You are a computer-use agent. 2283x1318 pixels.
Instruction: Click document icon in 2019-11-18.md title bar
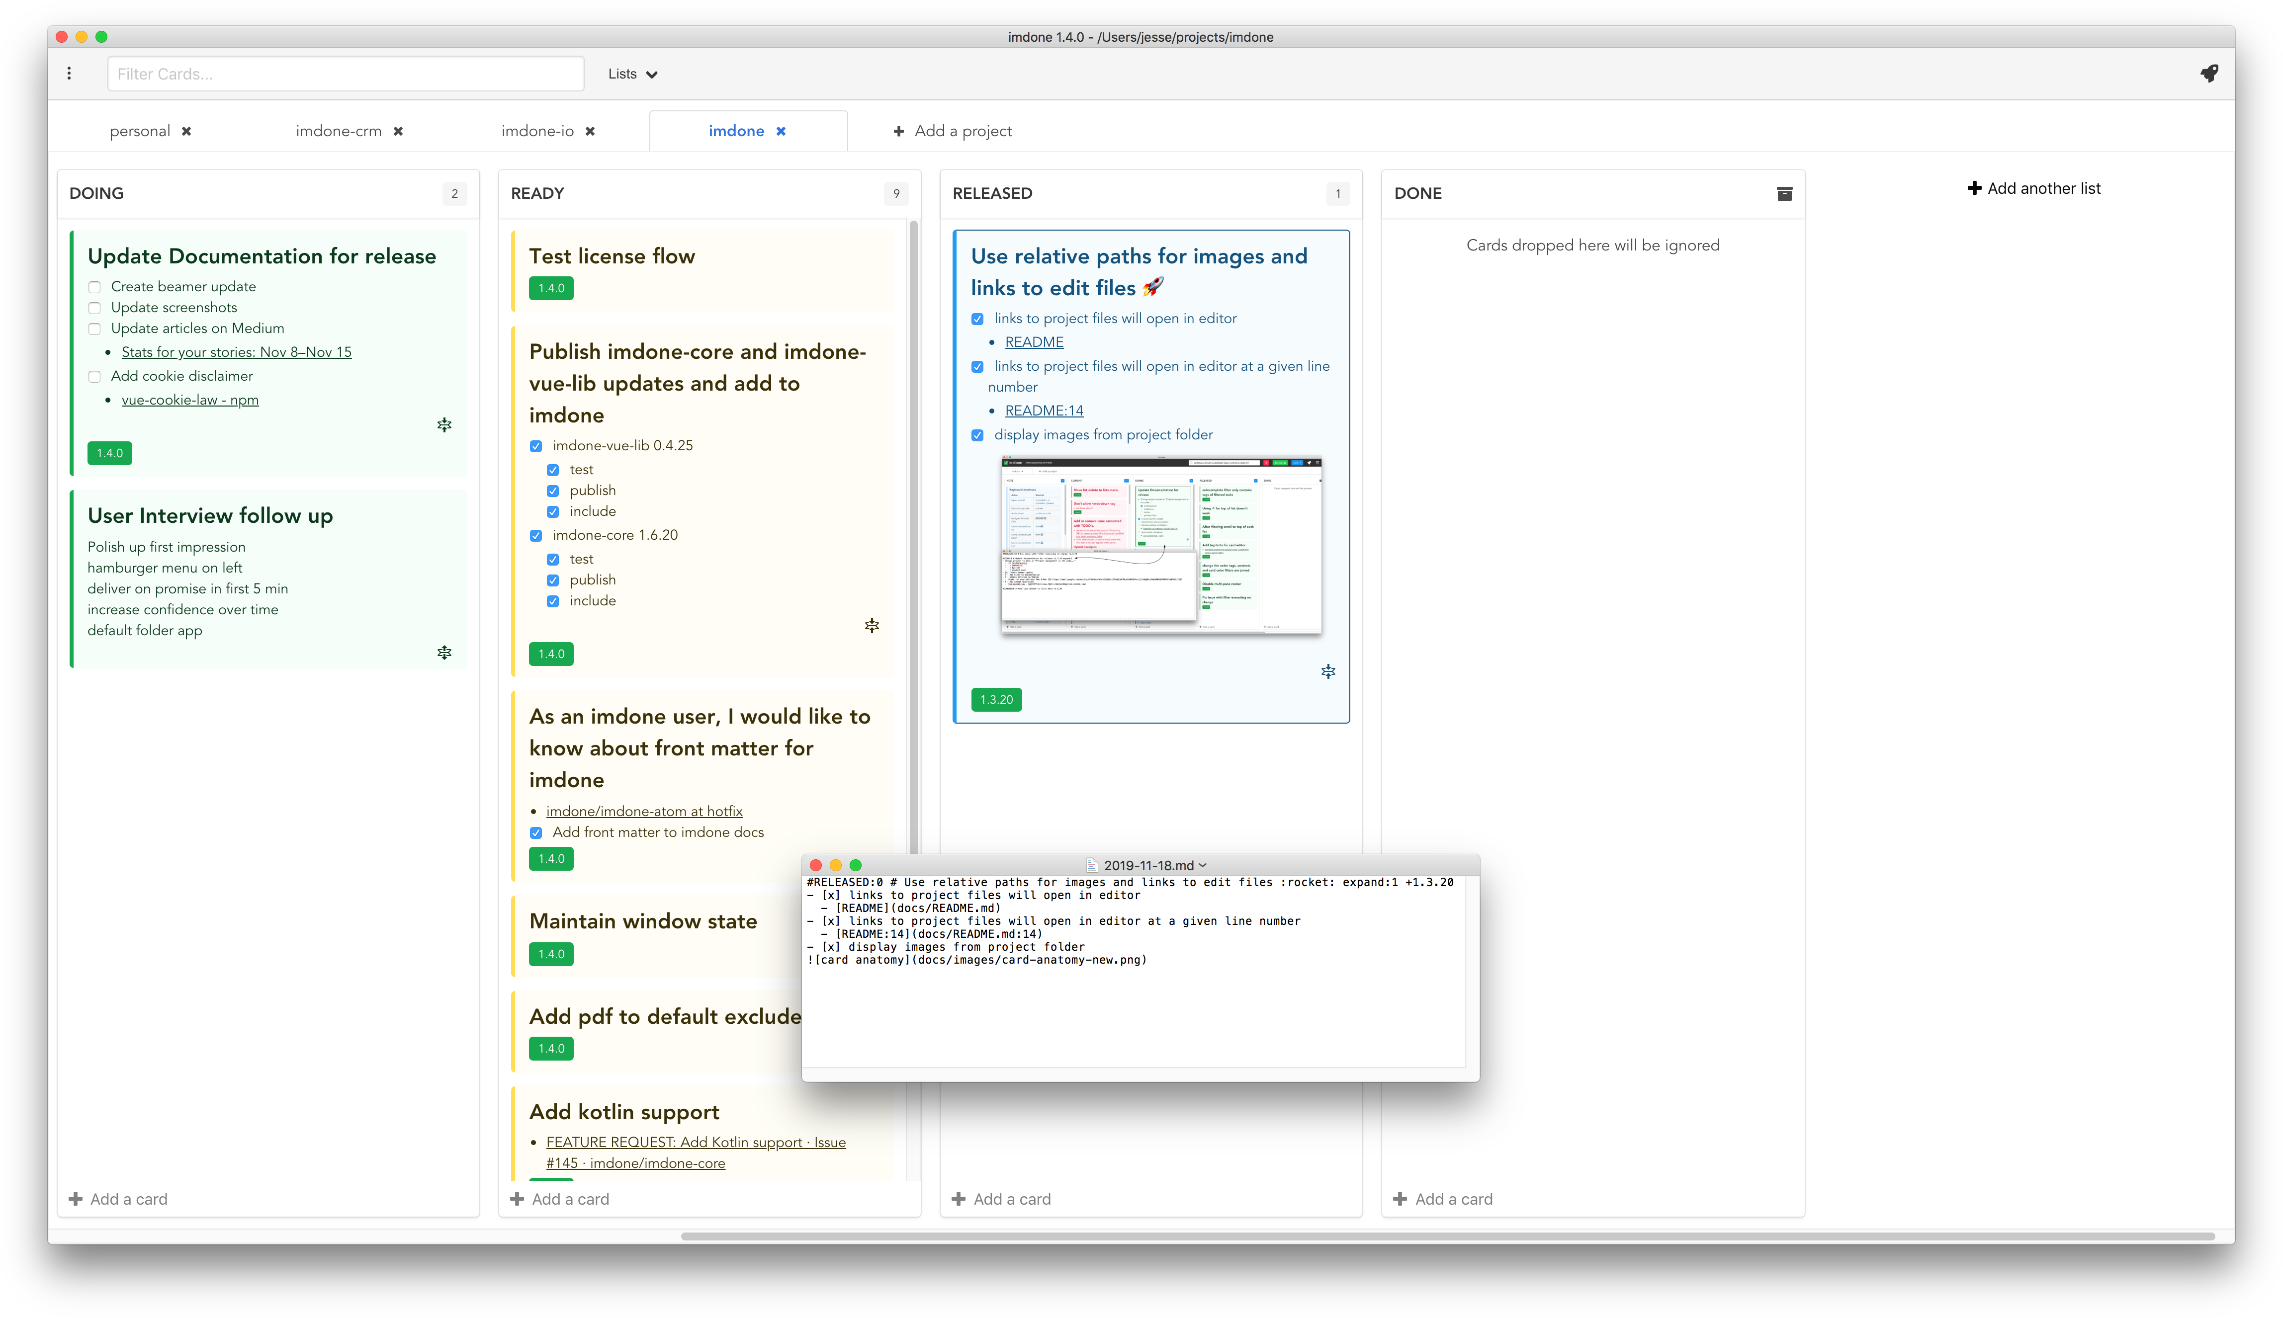click(1091, 865)
